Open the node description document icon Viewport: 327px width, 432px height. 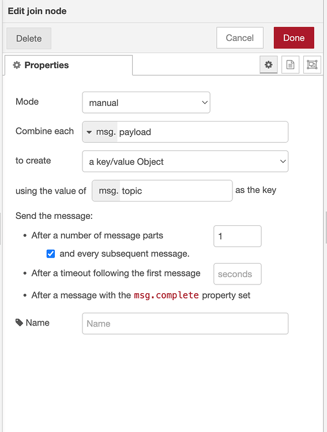(x=290, y=65)
